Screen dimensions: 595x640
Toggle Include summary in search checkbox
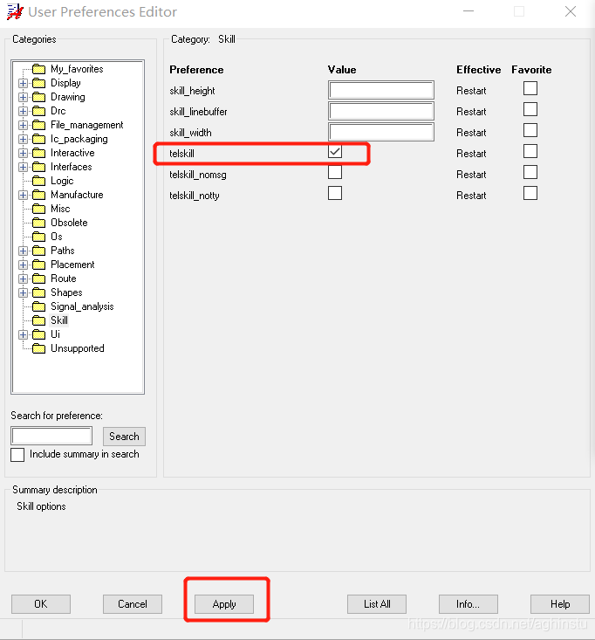(17, 455)
